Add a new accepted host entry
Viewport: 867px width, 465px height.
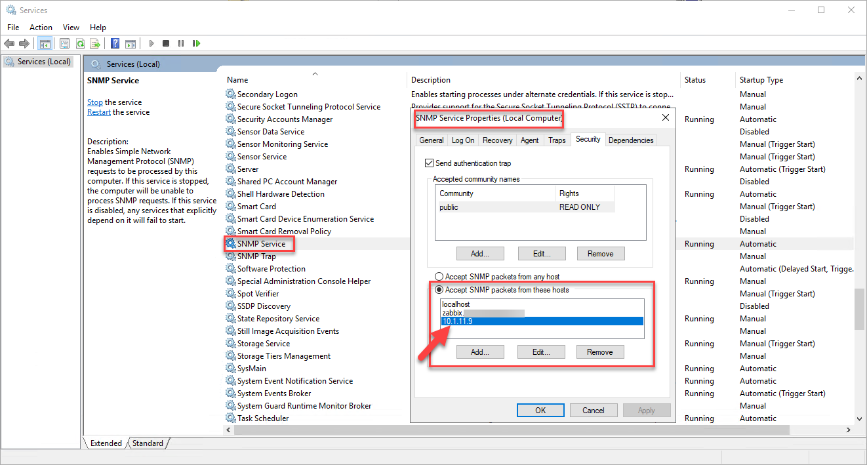coord(480,352)
